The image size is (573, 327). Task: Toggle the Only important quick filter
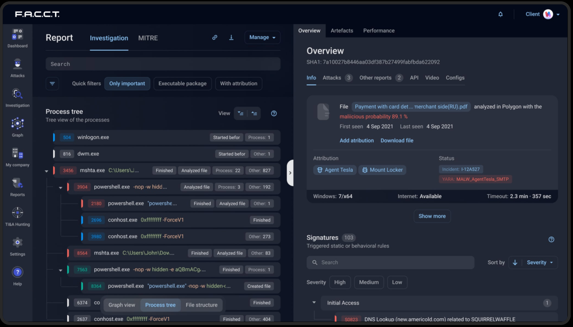pyautogui.click(x=127, y=84)
